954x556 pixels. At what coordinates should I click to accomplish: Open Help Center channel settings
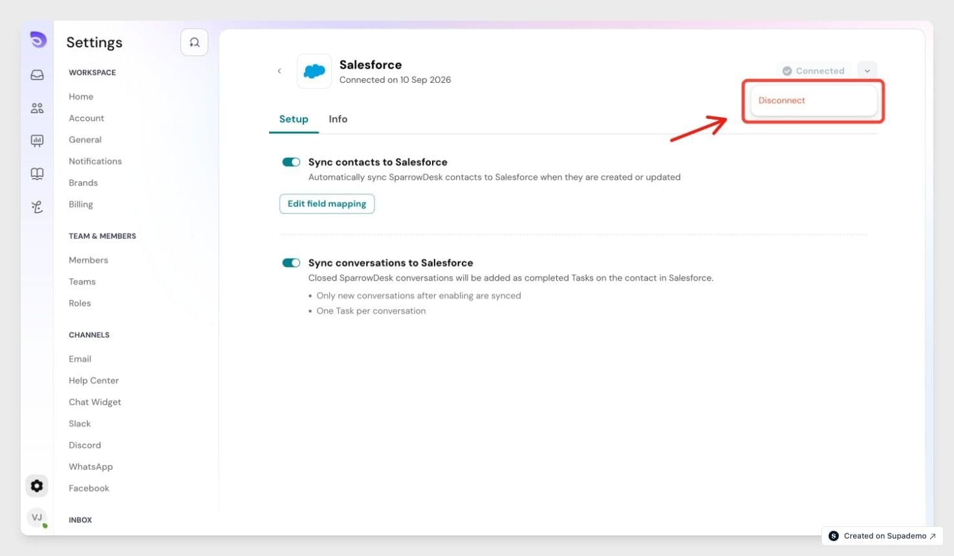[94, 381]
